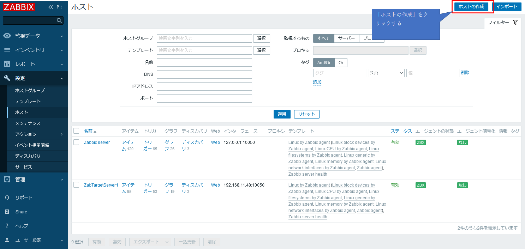Open the Zabbix server host link
Viewport: 525px width, 249px height.
(x=97, y=142)
